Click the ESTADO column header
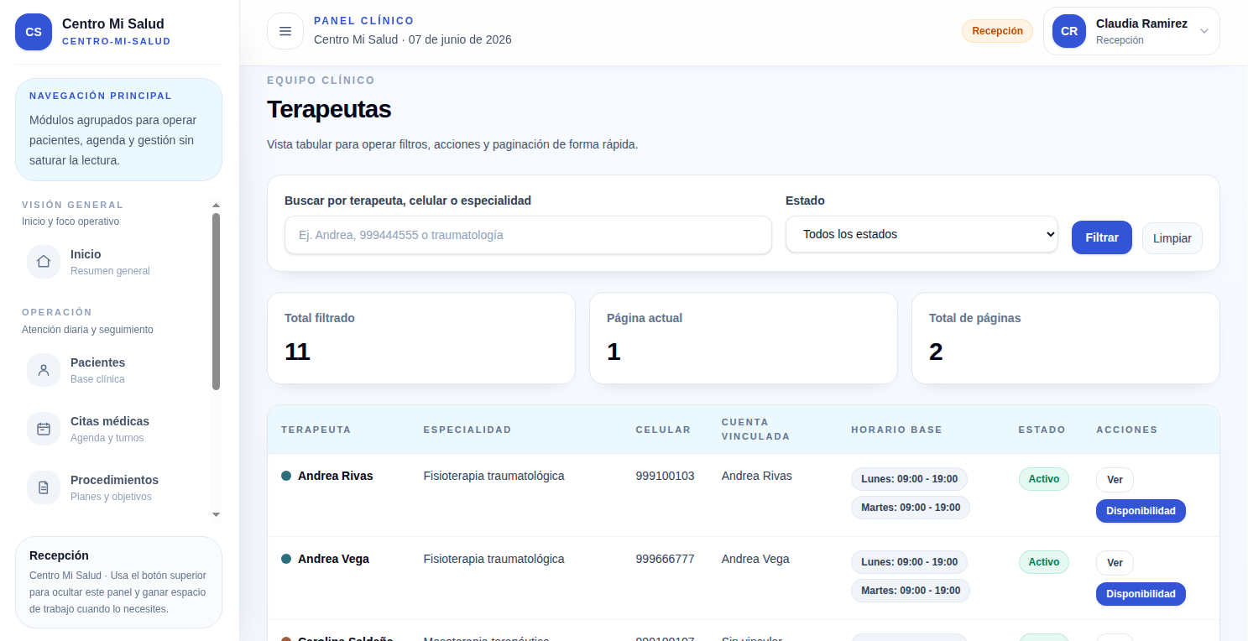The width and height of the screenshot is (1248, 641). coord(1042,430)
